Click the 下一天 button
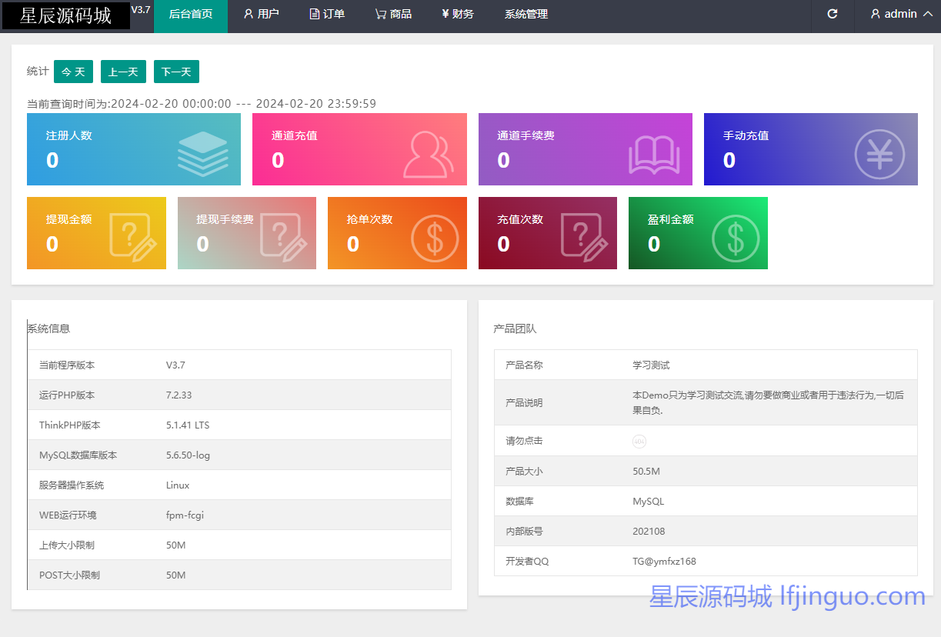 [176, 72]
